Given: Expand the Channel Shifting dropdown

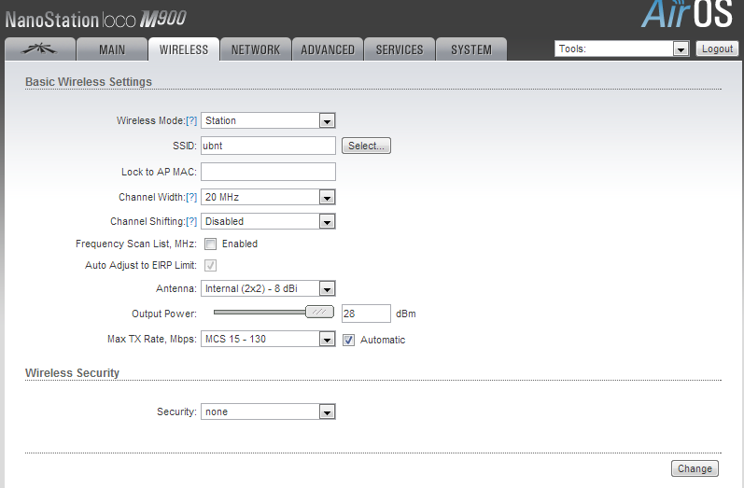Looking at the screenshot, I should (x=268, y=221).
